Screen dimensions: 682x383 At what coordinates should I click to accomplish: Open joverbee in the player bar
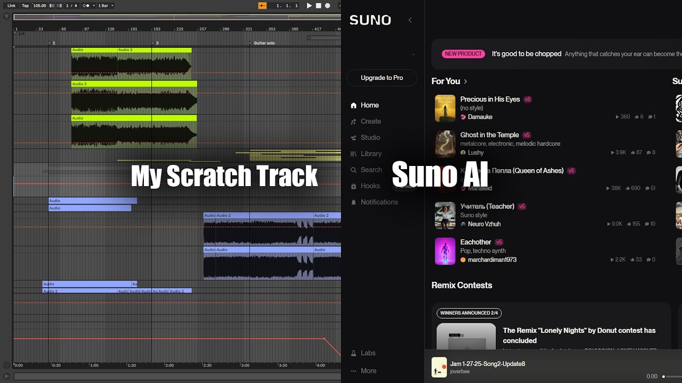[461, 372]
